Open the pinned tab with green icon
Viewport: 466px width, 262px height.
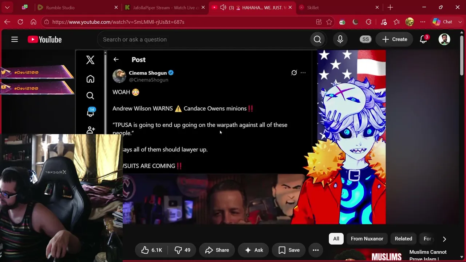25,7
